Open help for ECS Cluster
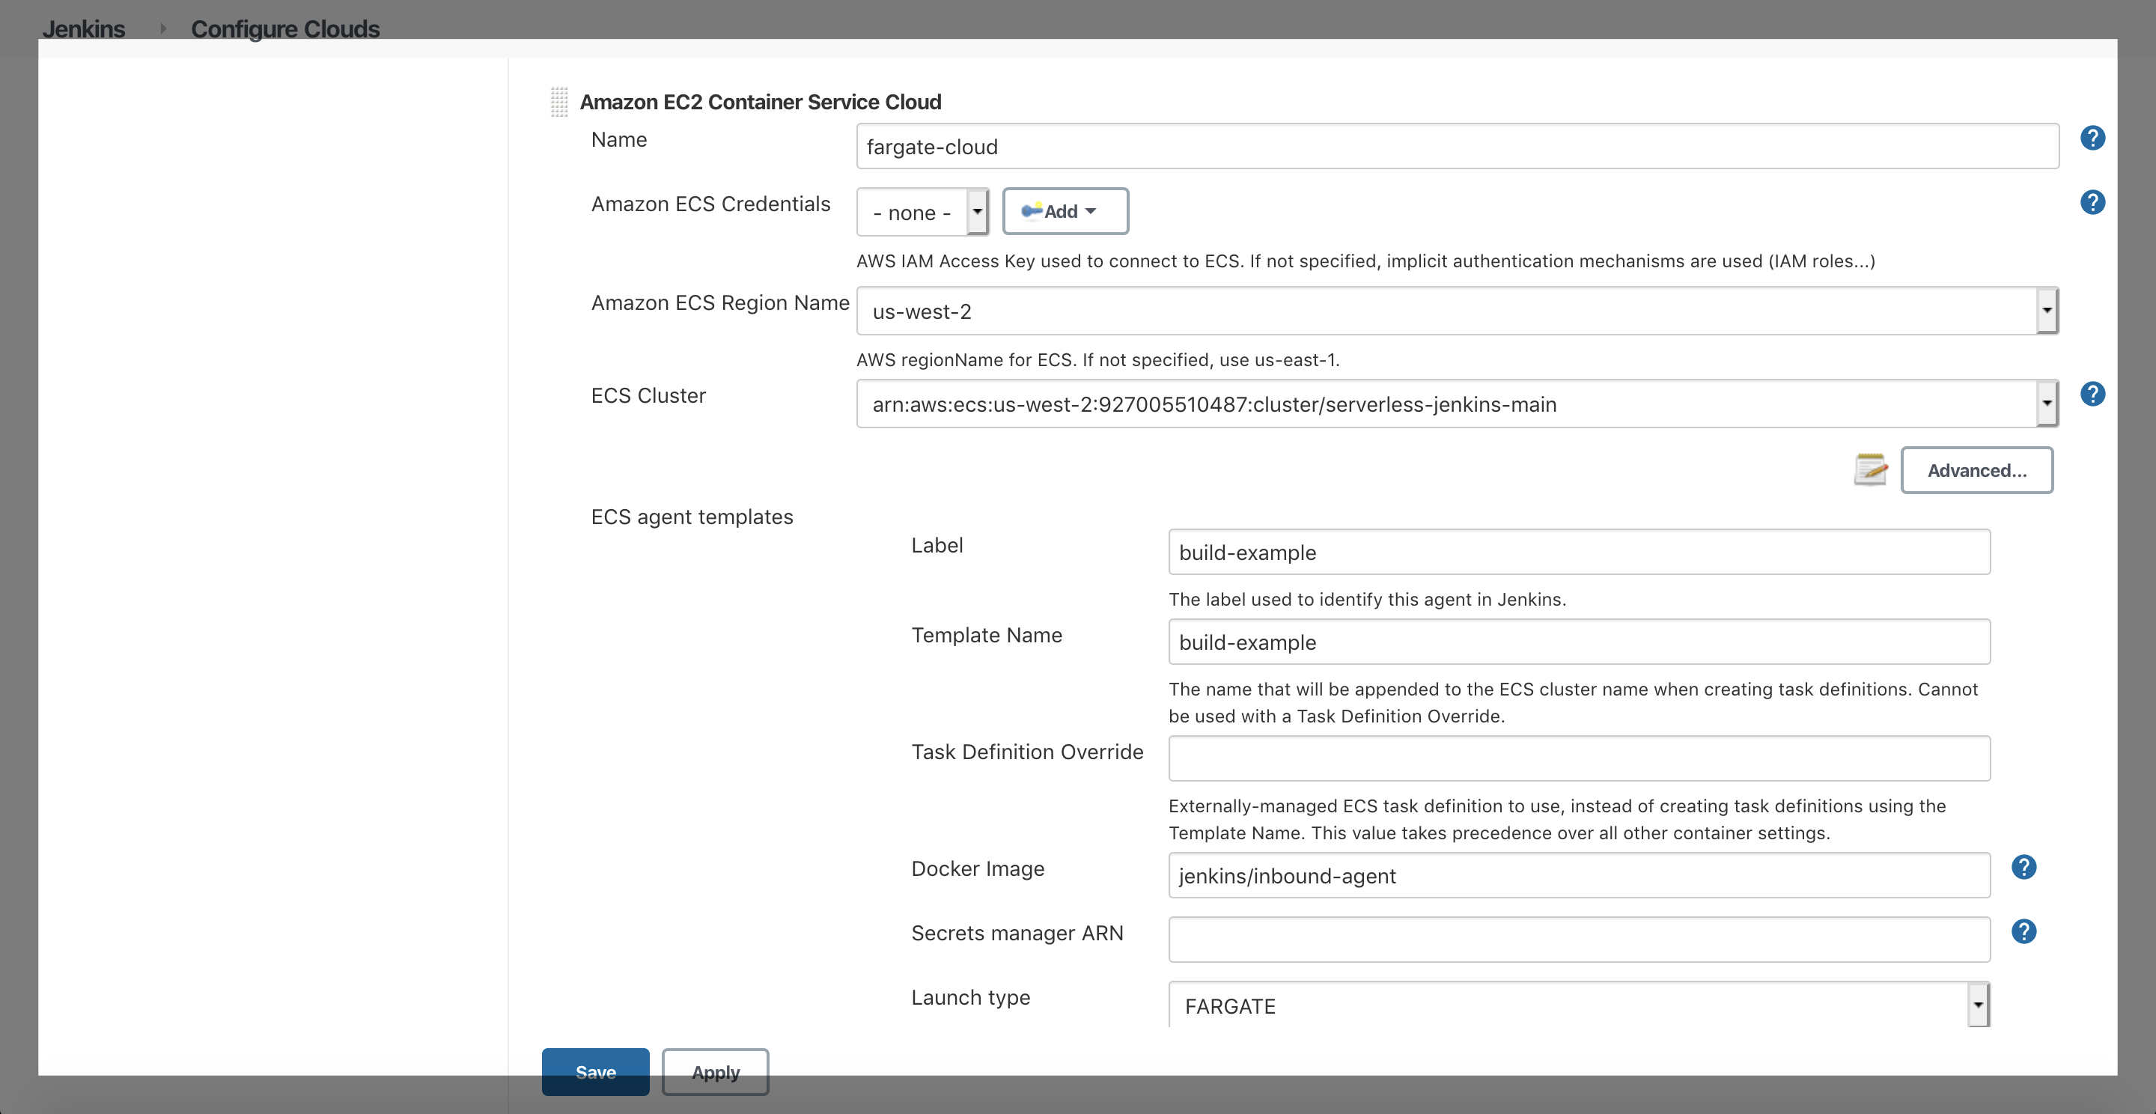2156x1114 pixels. 2092,393
